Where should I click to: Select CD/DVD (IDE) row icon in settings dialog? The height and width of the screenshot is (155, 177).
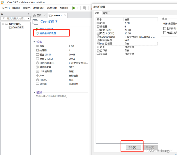click(98, 37)
